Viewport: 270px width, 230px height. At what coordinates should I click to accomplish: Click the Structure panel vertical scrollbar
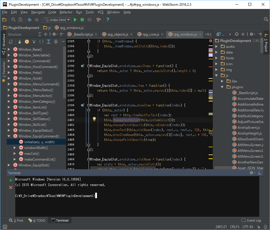tap(65, 72)
